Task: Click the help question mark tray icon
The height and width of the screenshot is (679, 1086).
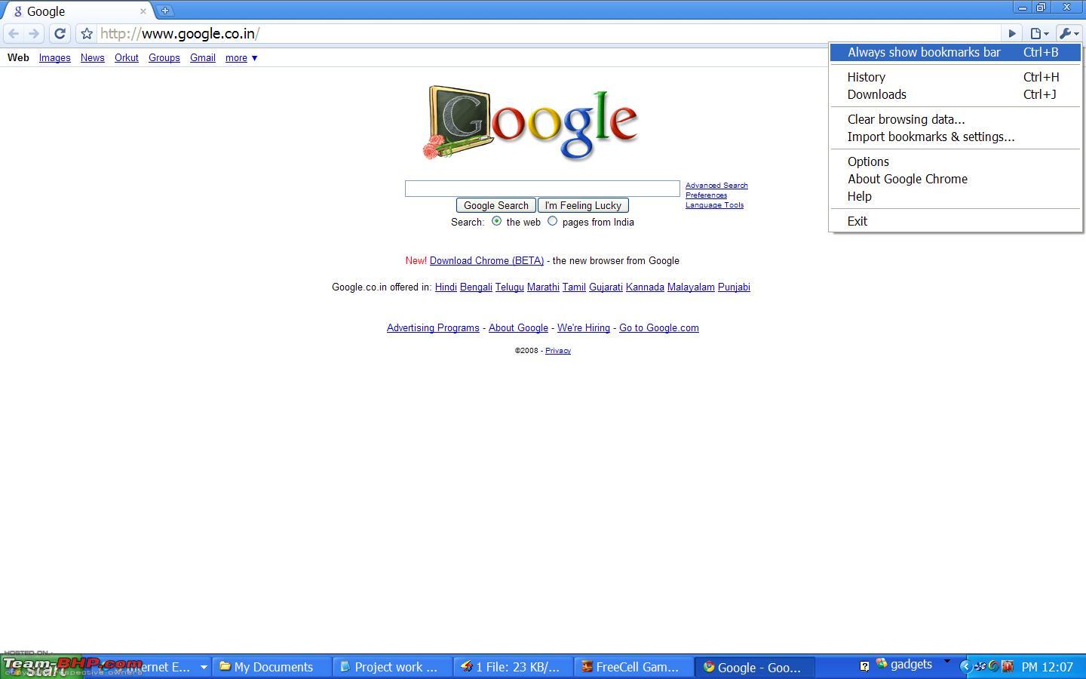Action: (x=864, y=666)
